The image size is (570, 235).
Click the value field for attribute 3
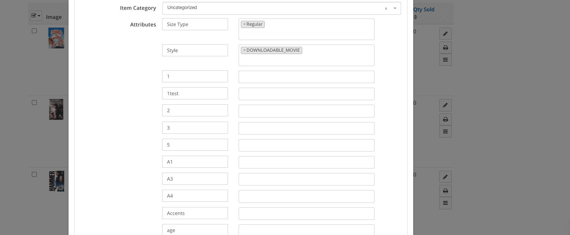coord(306,128)
